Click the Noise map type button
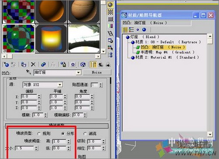Image resolution: width=219 pixels, height=159 pixels. pos(97,72)
